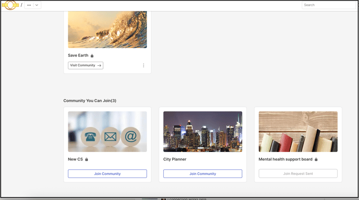Click the City Planner title
Screen dimensions: 359x200
click(x=175, y=159)
